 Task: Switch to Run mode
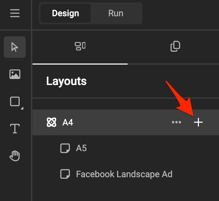(x=116, y=13)
